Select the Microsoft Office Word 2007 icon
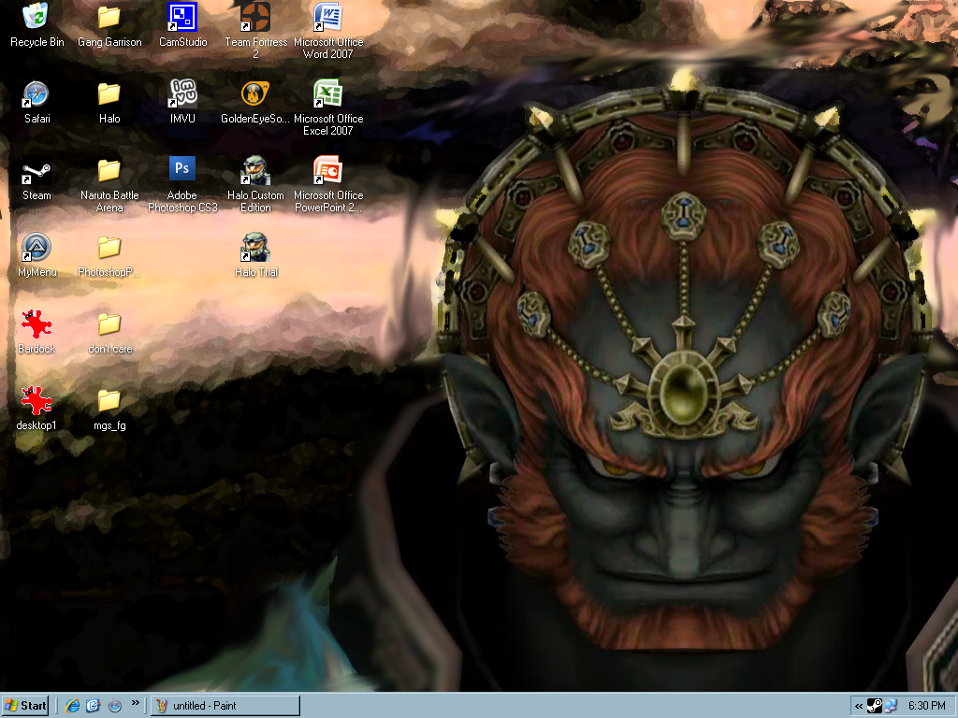 point(328,18)
